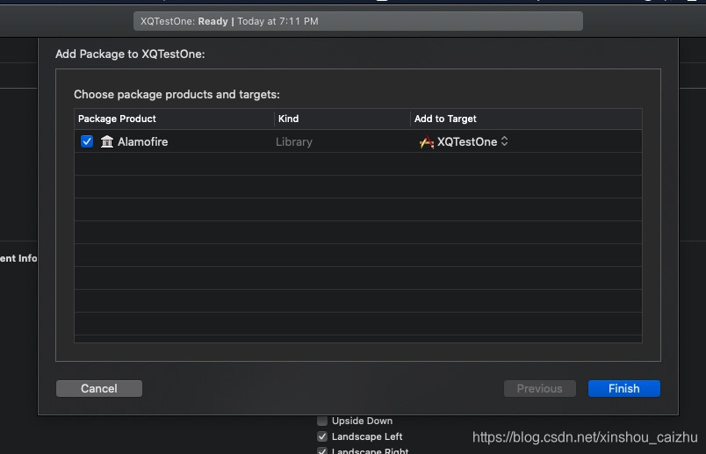Click the 'Add Package to XQTestOne' title
Screen dimensions: 706x454
(130, 54)
